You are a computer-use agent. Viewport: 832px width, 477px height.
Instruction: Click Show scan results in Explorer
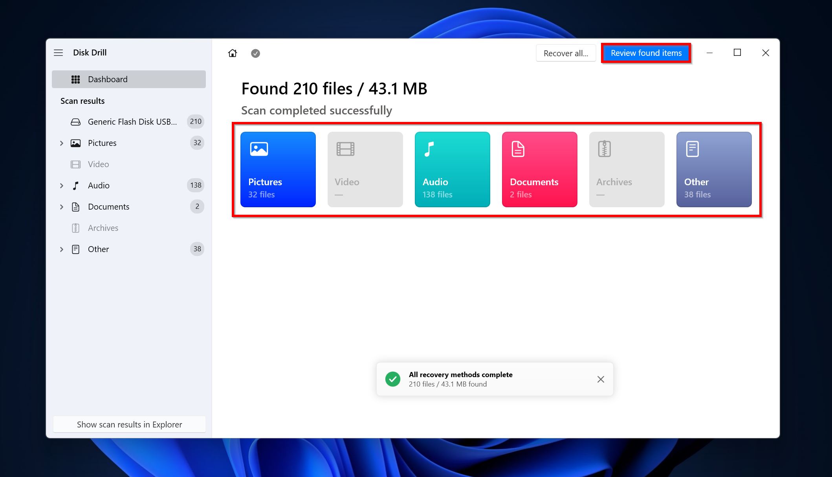pos(129,424)
